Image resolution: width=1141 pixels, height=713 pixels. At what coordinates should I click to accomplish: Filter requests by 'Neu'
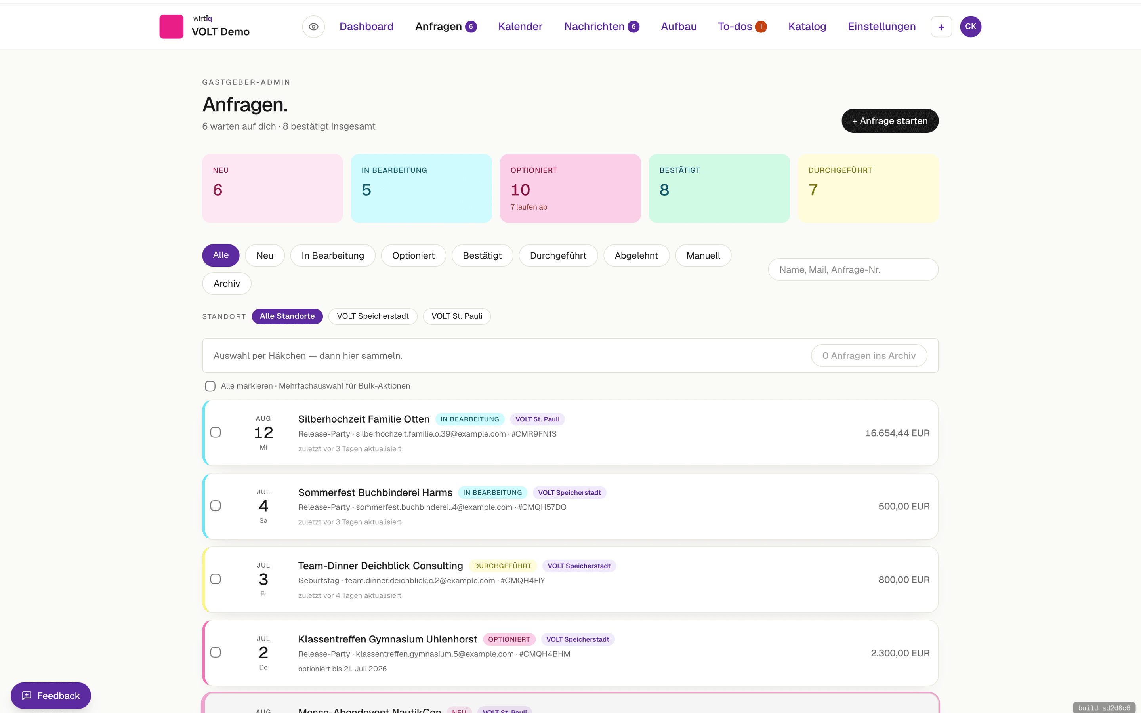pyautogui.click(x=265, y=255)
